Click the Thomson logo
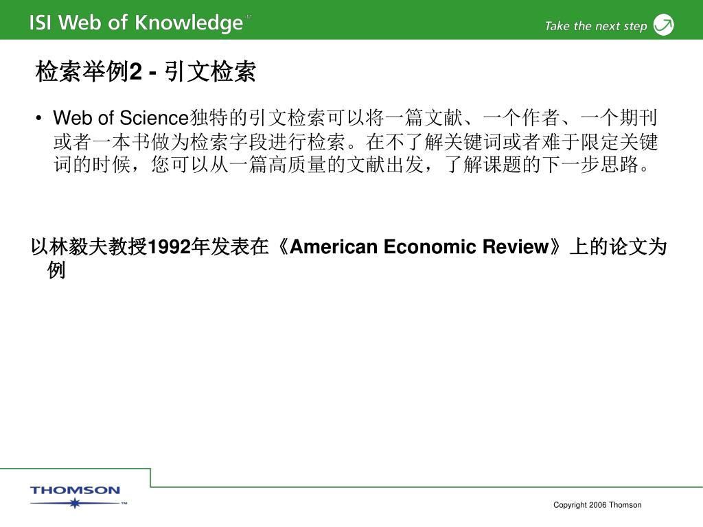The image size is (703, 527). (78, 497)
